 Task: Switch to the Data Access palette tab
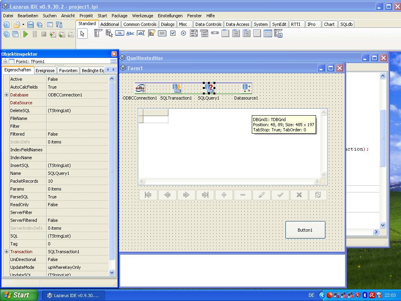[x=237, y=24]
